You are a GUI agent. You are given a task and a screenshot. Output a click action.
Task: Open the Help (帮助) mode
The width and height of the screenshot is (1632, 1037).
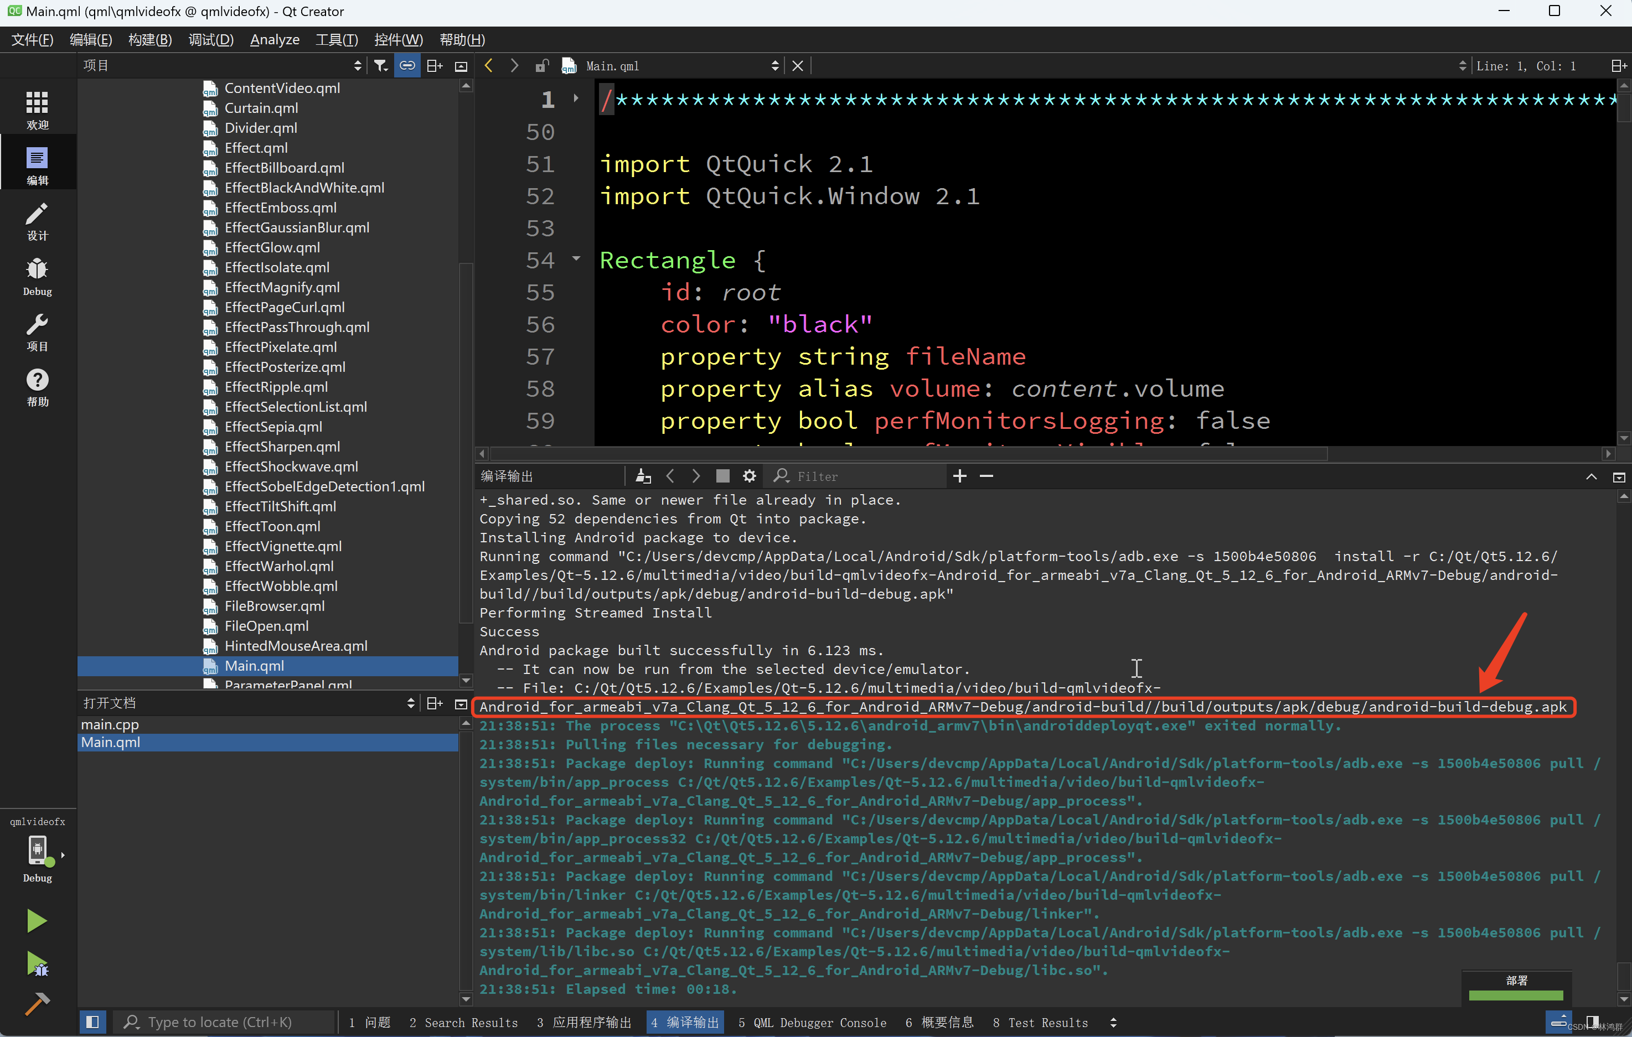37,388
